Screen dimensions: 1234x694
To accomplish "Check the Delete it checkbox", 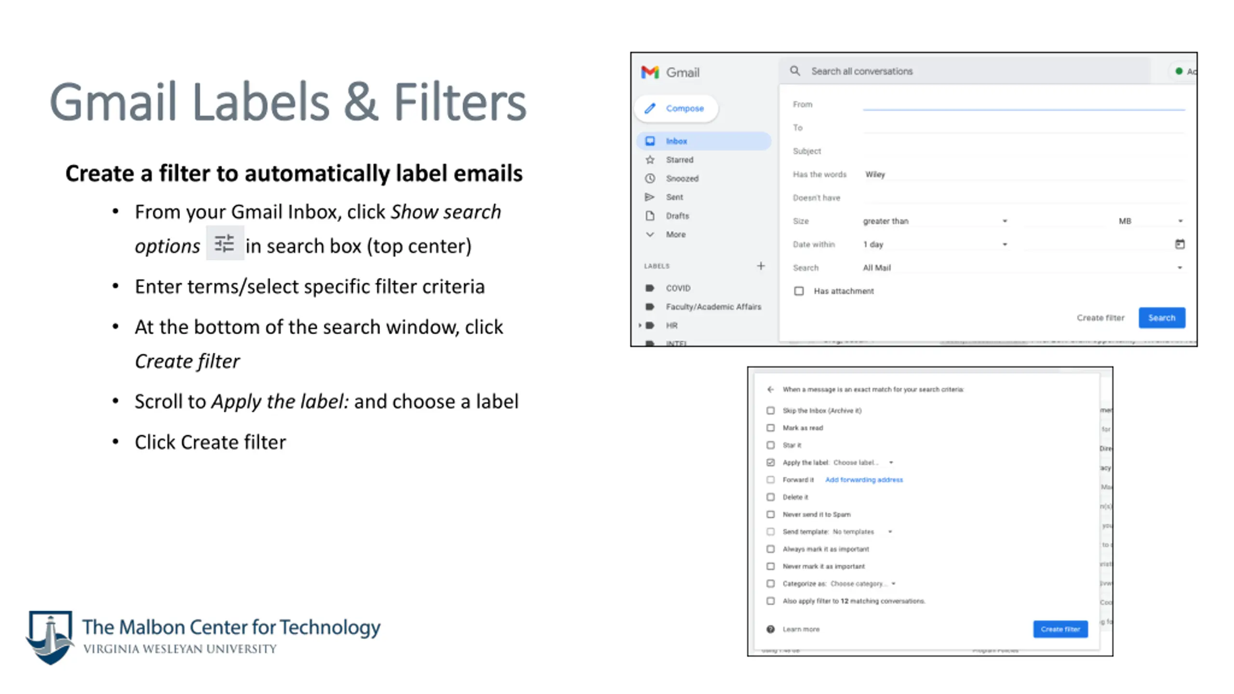I will (x=770, y=497).
